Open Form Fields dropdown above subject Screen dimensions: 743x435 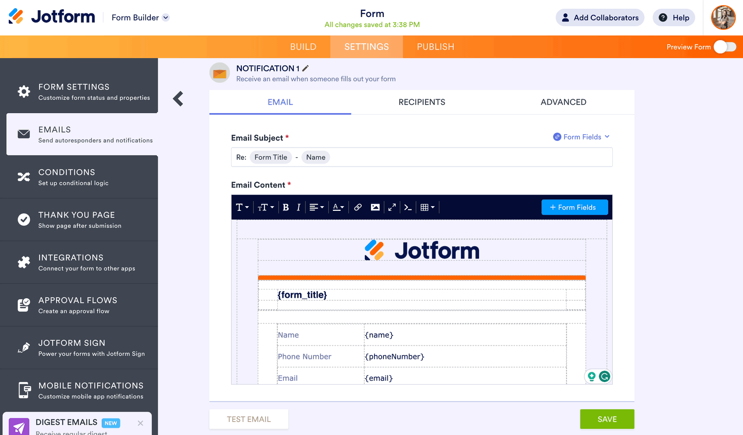pyautogui.click(x=581, y=137)
